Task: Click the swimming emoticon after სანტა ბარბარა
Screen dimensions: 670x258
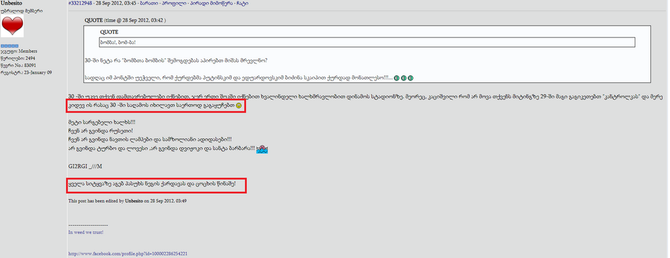Action: (x=262, y=149)
